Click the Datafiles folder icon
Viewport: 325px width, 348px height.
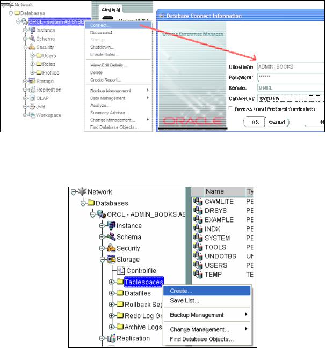pos(120,293)
